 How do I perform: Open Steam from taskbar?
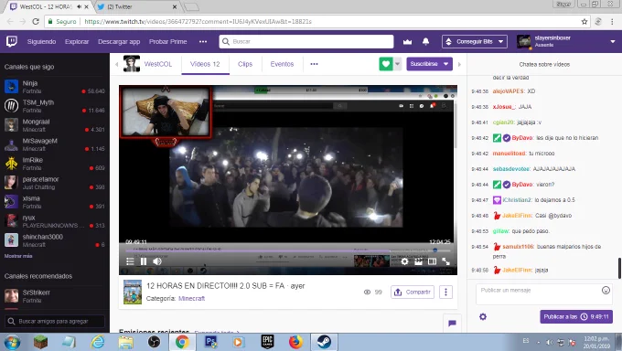(324, 342)
